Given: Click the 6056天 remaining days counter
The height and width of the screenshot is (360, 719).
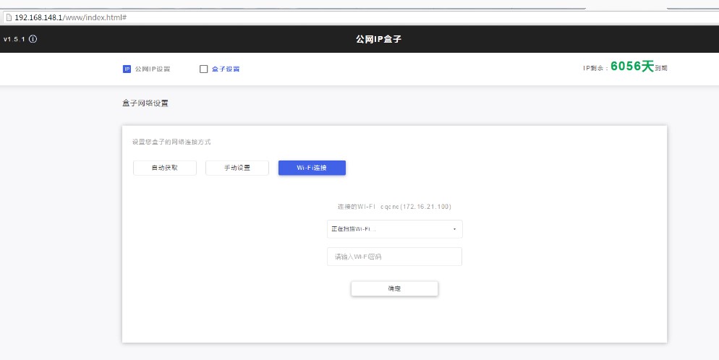Looking at the screenshot, I should [631, 67].
